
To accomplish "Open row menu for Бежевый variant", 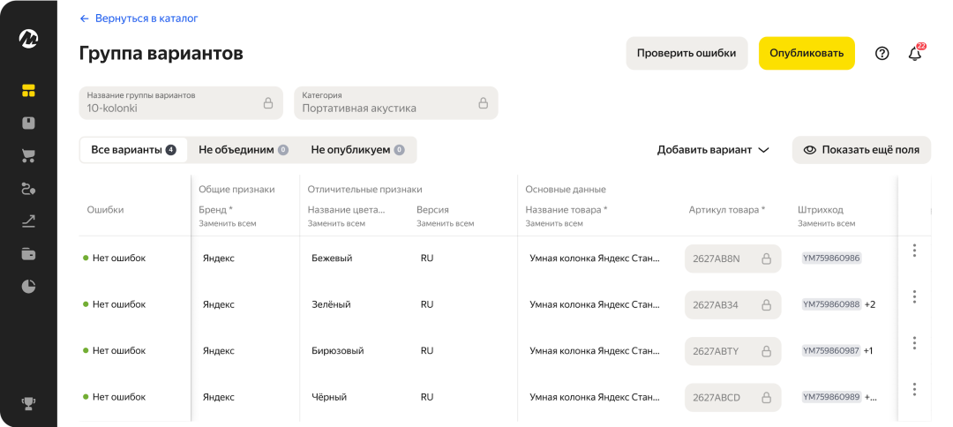I will click(914, 251).
